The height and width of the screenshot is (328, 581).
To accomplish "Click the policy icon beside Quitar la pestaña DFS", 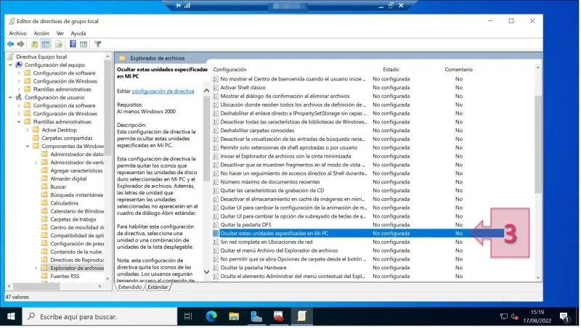I will tap(216, 225).
